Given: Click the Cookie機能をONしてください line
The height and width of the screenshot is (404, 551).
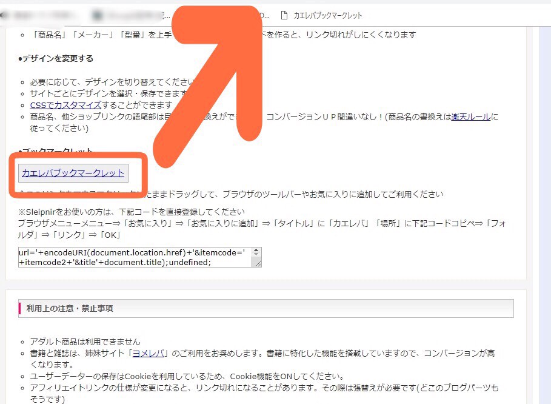Looking at the screenshot, I should [187, 377].
